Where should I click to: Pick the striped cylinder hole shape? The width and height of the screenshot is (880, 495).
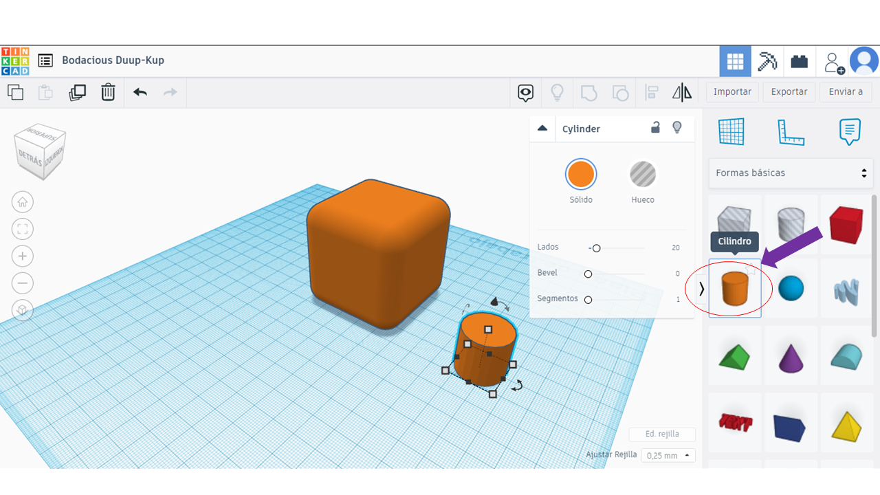click(791, 223)
